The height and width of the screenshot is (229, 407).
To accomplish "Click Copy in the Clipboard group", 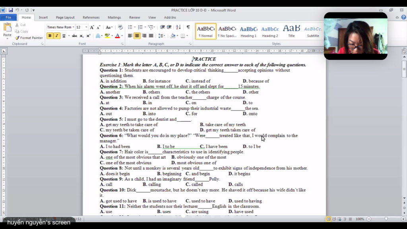I will [21, 31].
